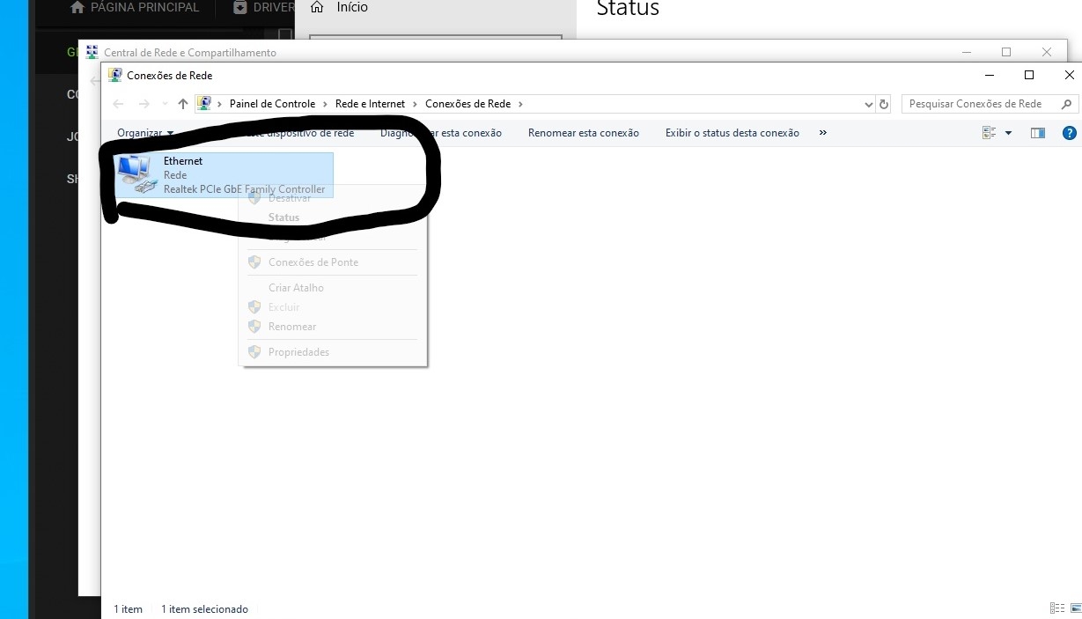This screenshot has width=1082, height=619.
Task: Choose Excluir in context menu
Action: 284,307
